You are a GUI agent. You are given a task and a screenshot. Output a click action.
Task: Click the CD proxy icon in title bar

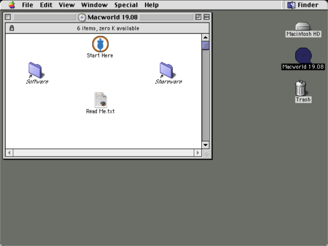coord(82,17)
